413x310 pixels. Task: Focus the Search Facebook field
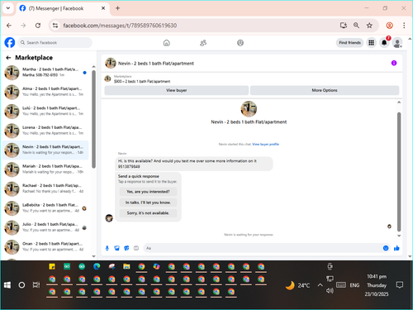click(x=55, y=43)
